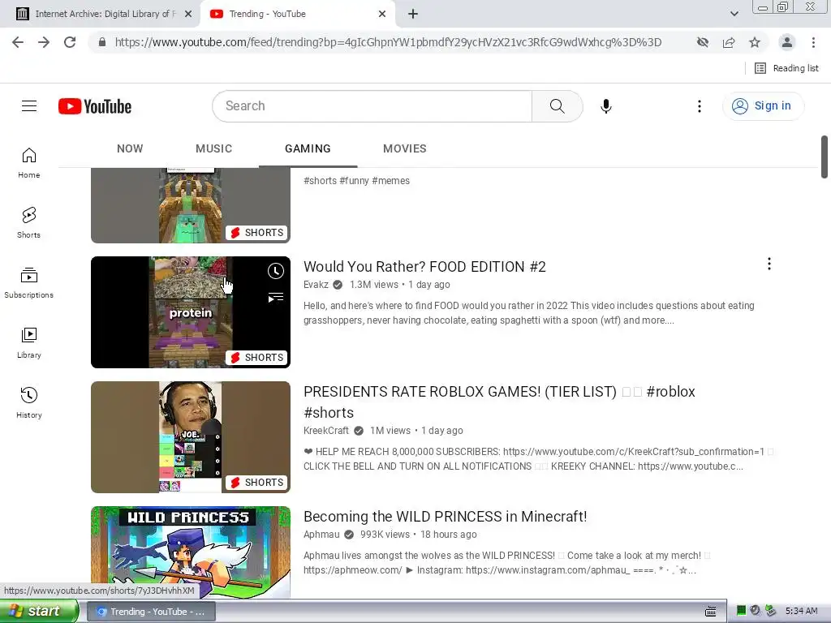
Task: Open a new browser tab
Action: click(x=413, y=14)
